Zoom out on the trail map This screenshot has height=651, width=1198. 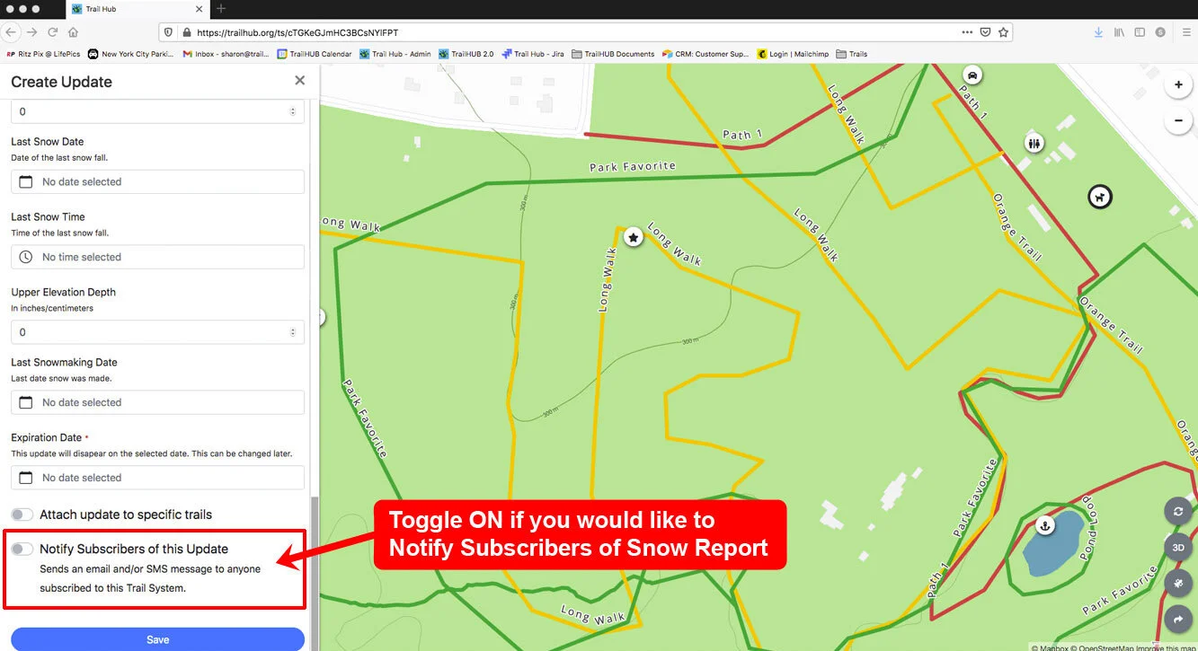pos(1178,120)
